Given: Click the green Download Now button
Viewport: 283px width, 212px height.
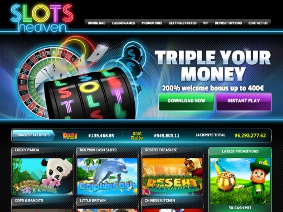Looking at the screenshot, I should click(186, 102).
